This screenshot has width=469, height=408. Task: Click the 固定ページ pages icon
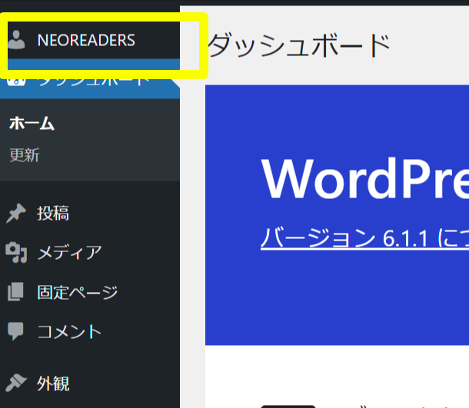pyautogui.click(x=15, y=292)
